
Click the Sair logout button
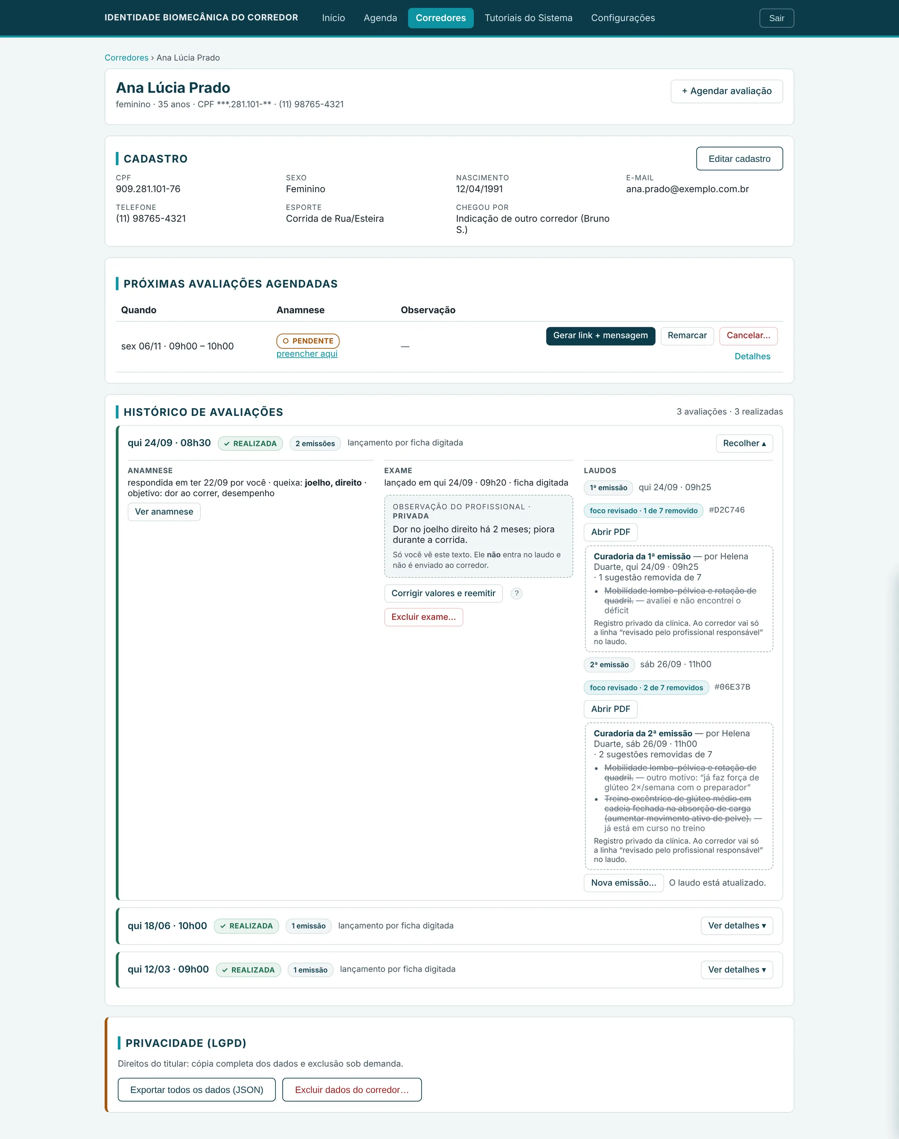tap(776, 18)
